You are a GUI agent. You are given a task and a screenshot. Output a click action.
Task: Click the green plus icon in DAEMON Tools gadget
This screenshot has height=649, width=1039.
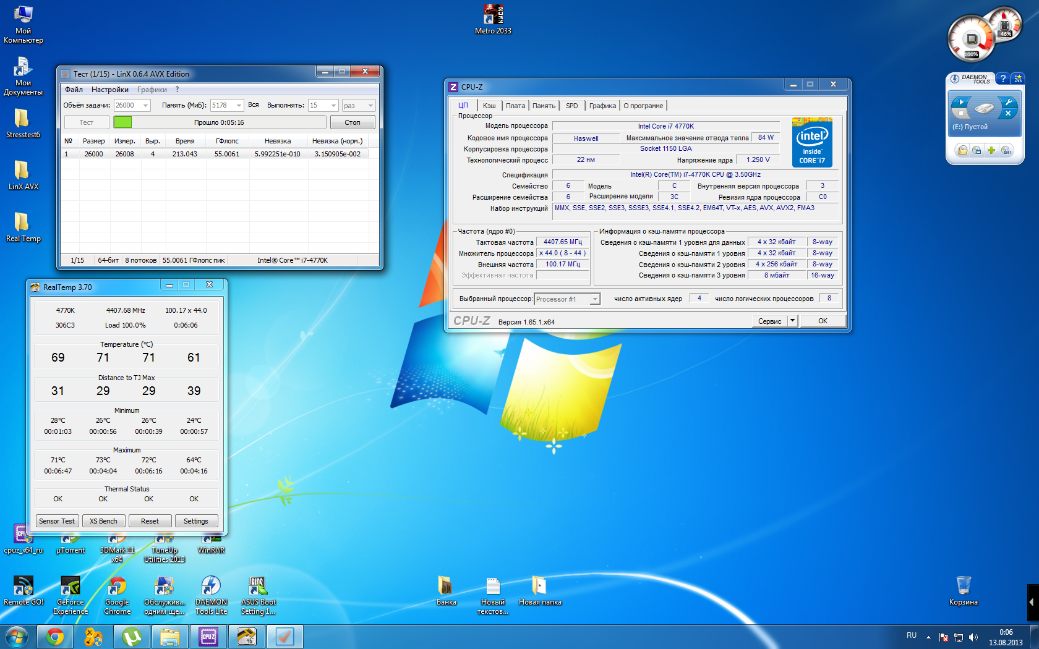[x=991, y=150]
